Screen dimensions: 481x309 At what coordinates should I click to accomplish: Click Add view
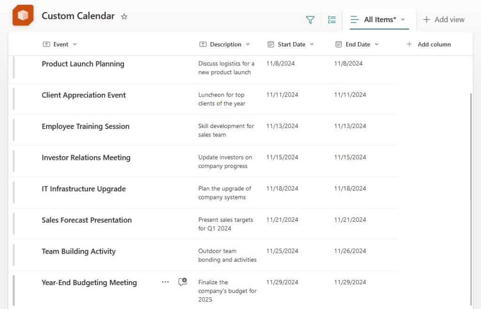[443, 20]
